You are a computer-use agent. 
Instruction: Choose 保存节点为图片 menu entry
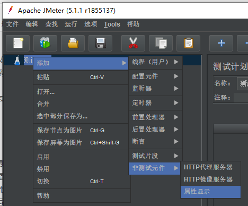pyautogui.click(x=81, y=131)
